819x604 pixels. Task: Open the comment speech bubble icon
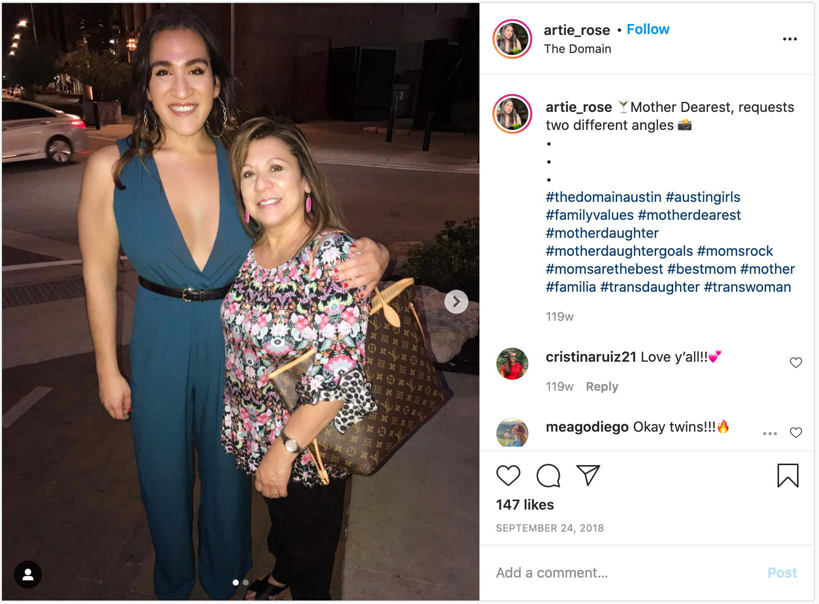point(548,475)
